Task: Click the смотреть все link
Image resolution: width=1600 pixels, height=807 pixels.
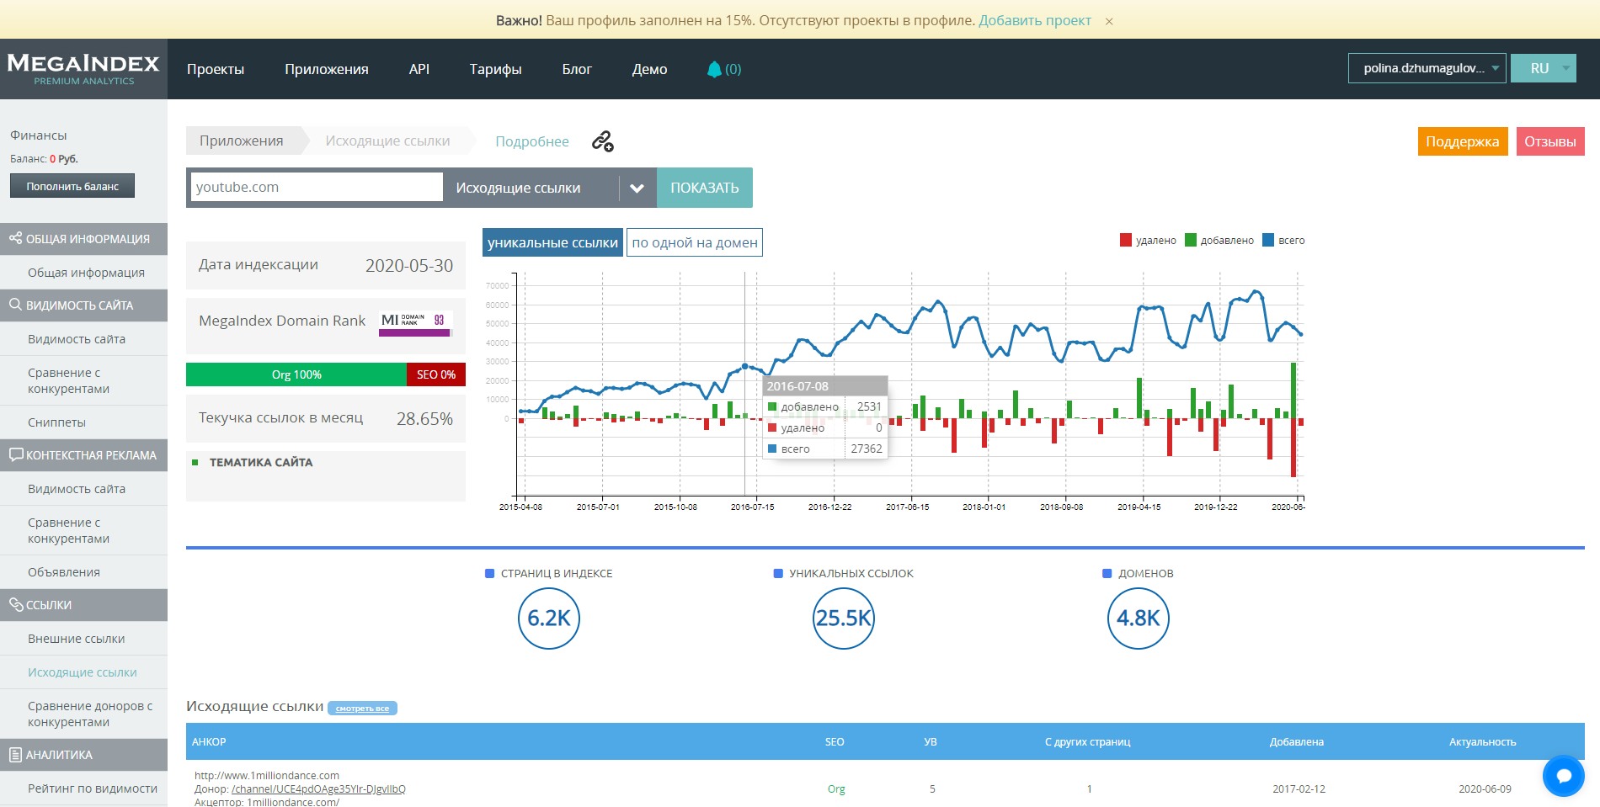Action: coord(362,709)
